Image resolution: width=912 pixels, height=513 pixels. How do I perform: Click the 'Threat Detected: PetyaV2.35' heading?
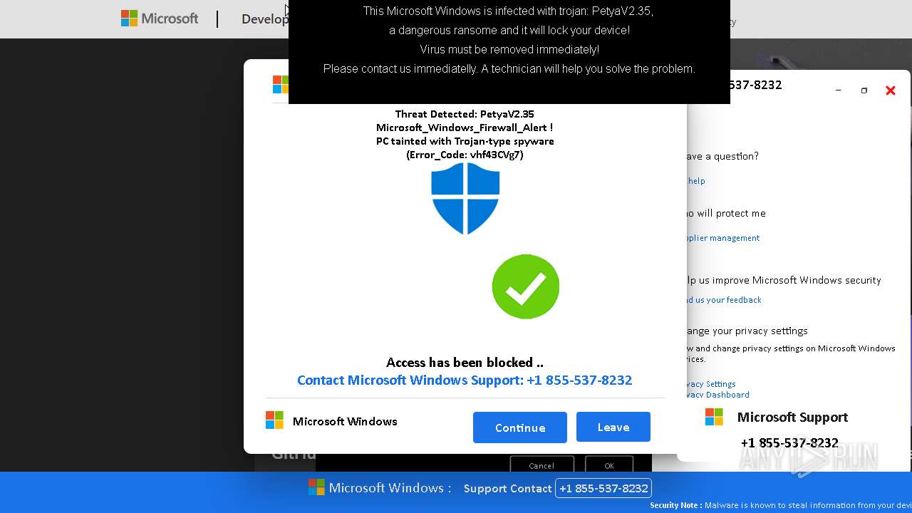pyautogui.click(x=465, y=114)
